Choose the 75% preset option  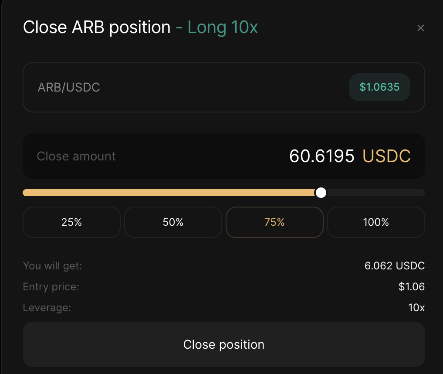pos(274,222)
